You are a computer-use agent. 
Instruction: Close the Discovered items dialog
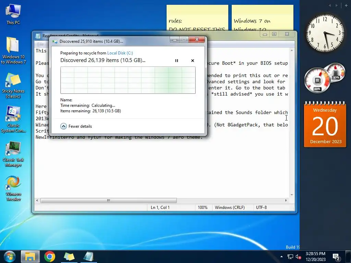[197, 40]
